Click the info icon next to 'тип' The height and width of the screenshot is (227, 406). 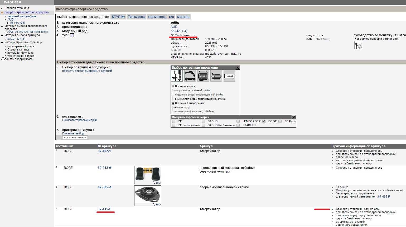point(72,35)
